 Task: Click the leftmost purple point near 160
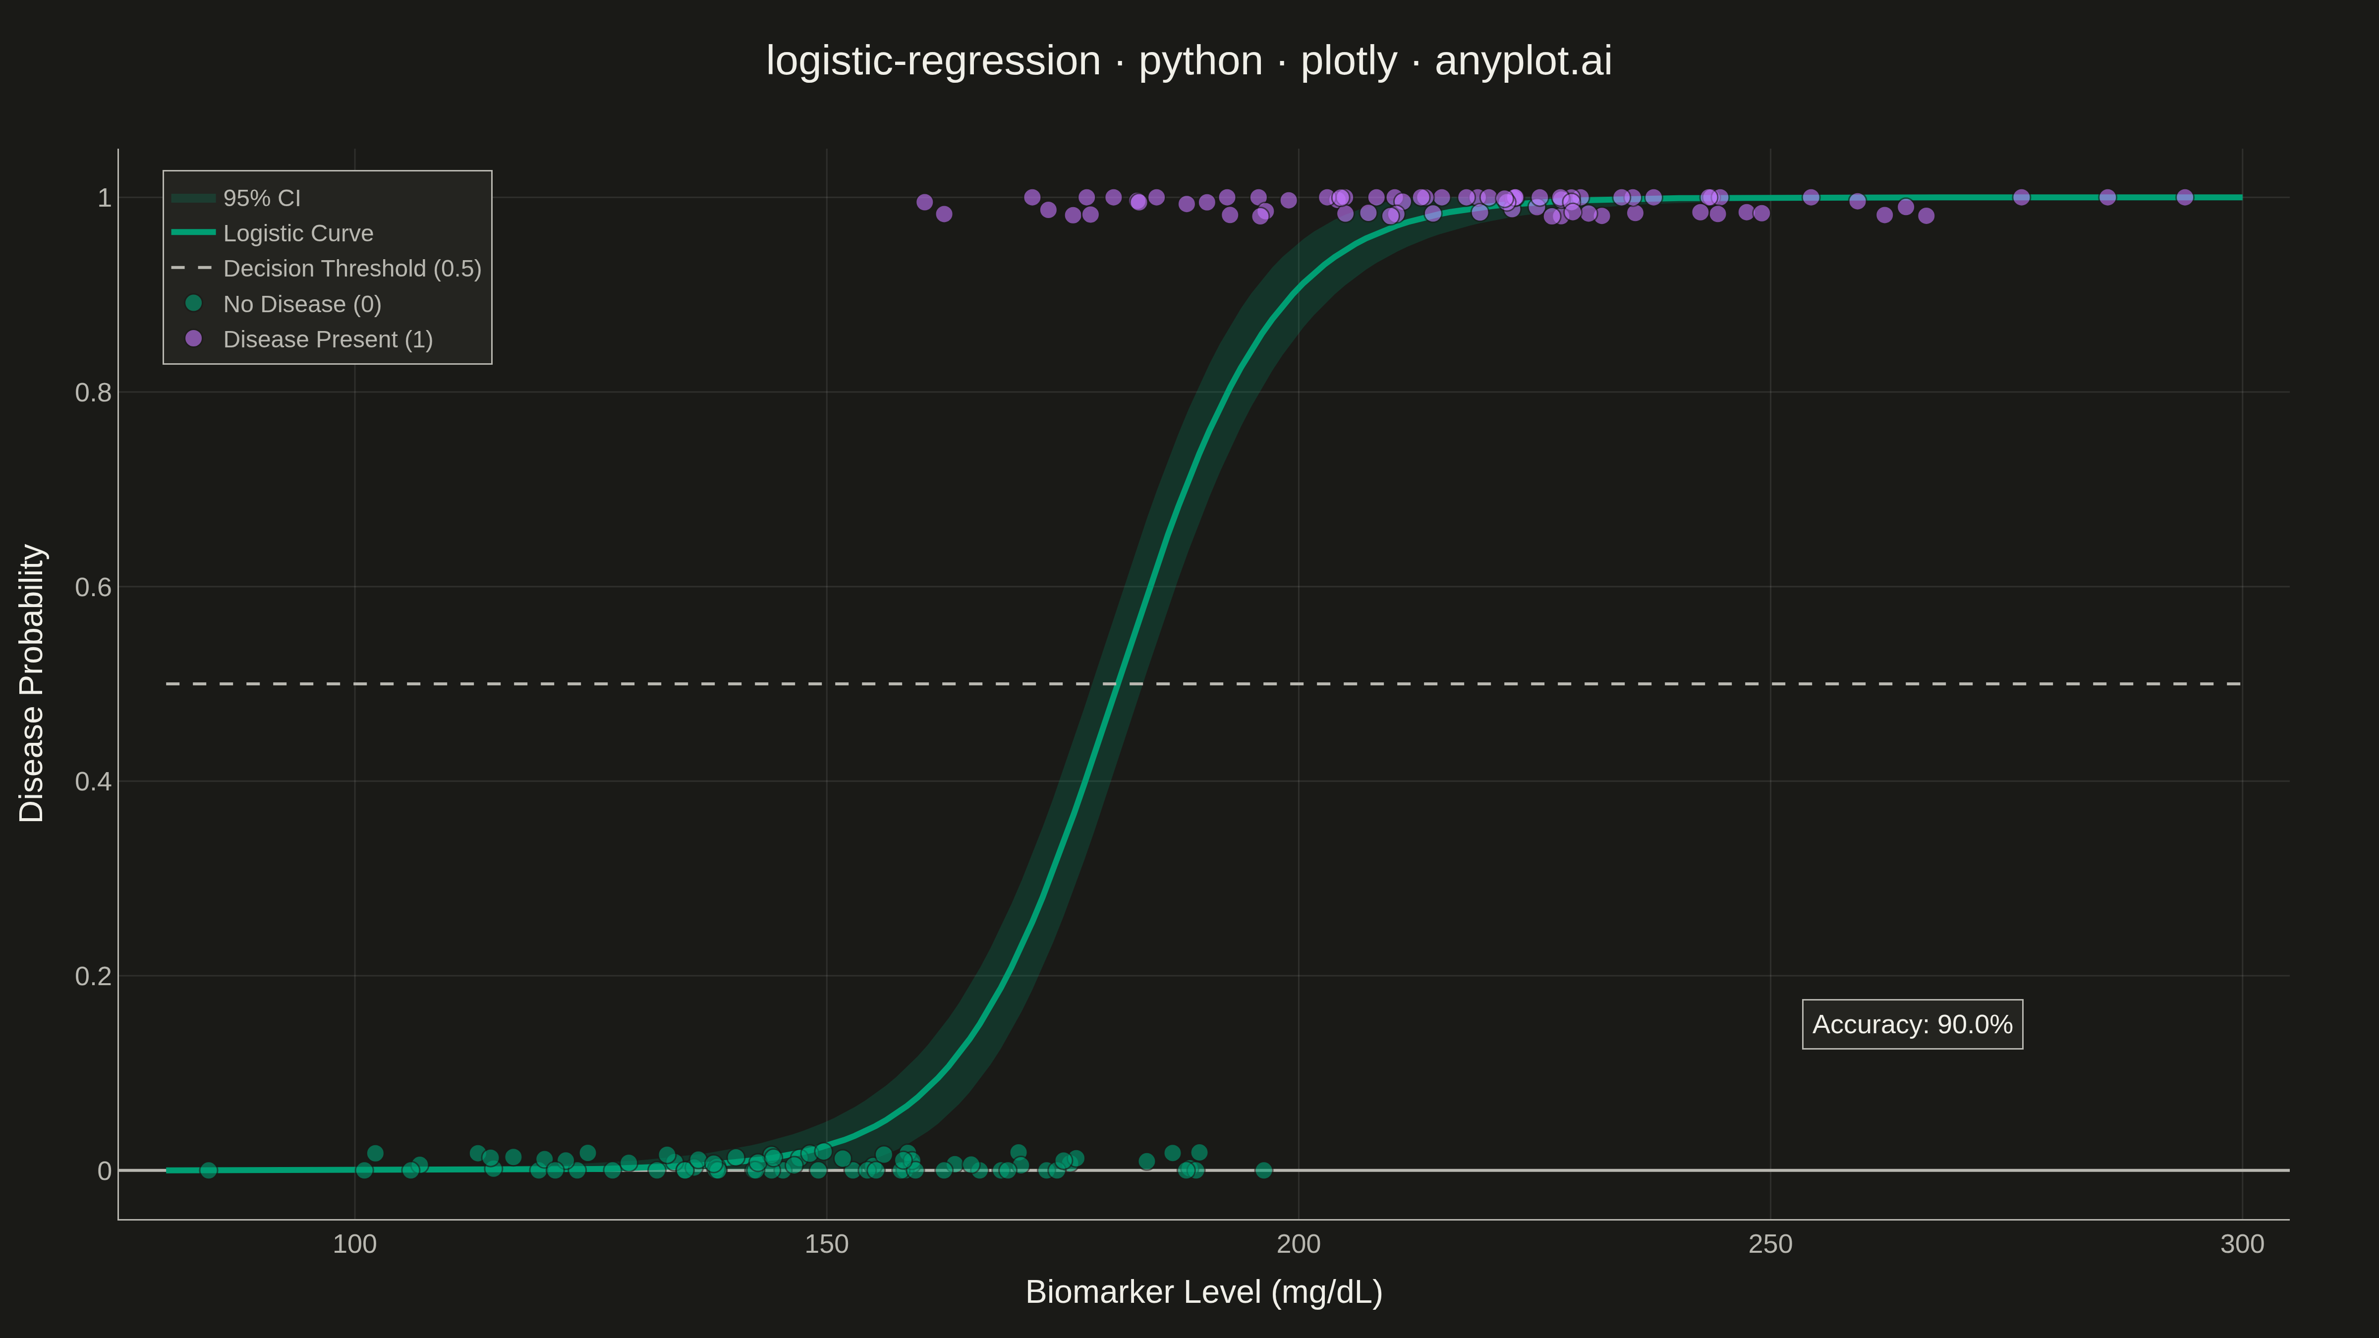924,202
